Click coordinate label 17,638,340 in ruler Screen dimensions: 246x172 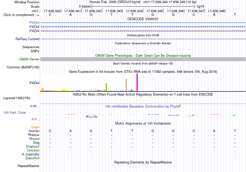pos(52,11)
